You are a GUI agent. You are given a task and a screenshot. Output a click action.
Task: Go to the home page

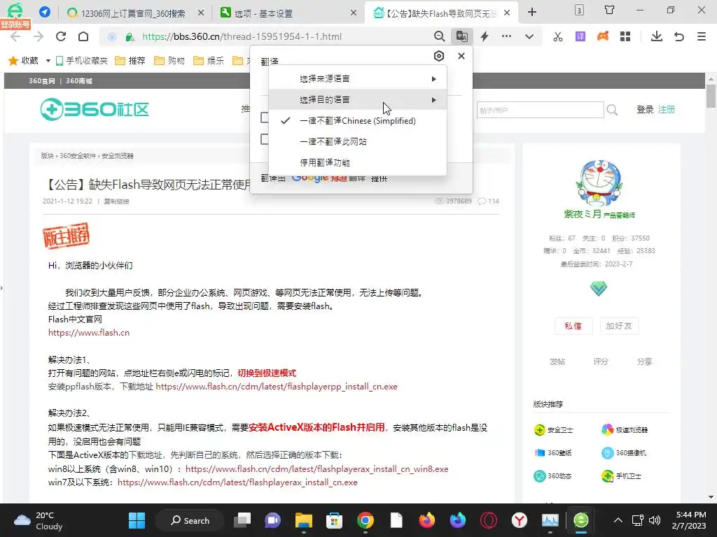click(x=83, y=36)
